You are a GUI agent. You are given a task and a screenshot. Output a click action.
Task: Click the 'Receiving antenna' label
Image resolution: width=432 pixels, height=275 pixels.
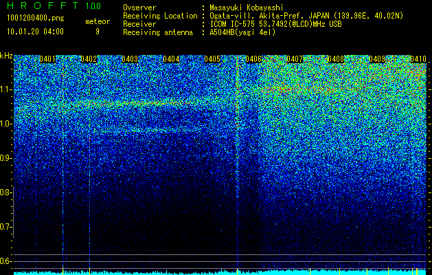point(158,32)
